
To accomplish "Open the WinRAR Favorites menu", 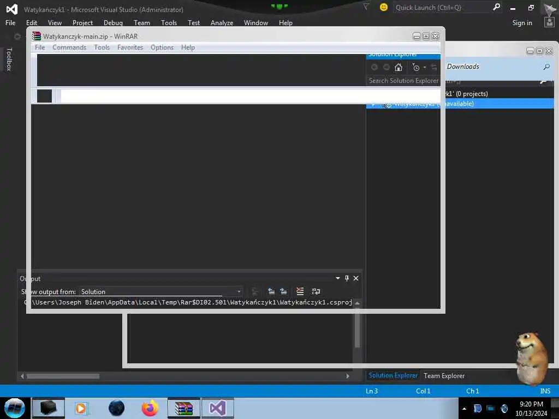I will 130,47.
